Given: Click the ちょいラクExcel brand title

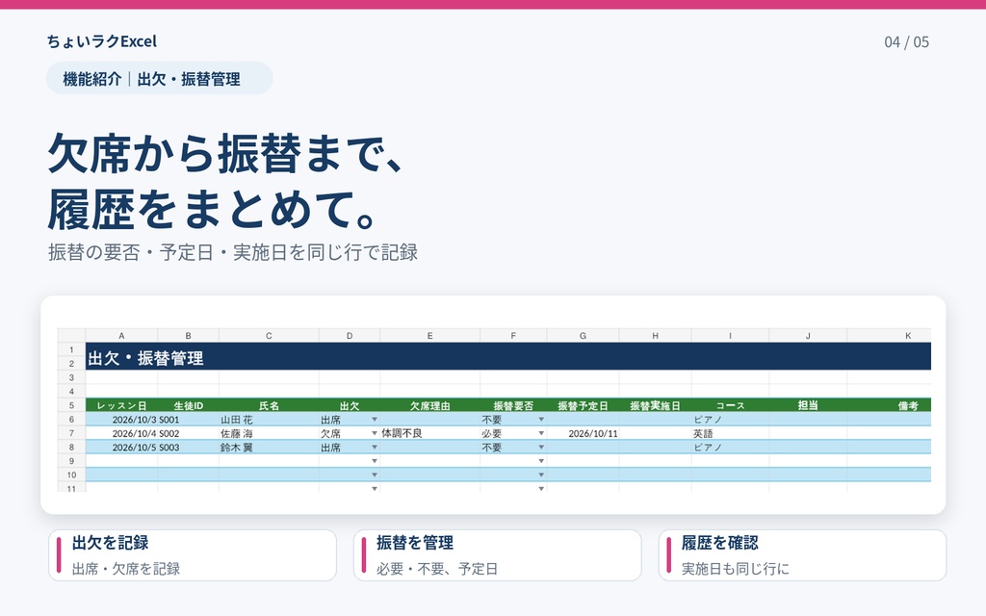Looking at the screenshot, I should point(102,41).
